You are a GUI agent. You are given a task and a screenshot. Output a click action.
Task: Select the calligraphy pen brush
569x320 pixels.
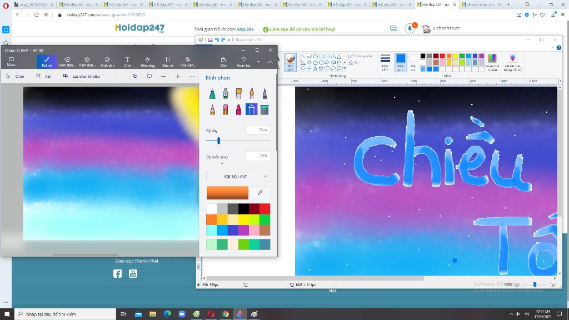[x=226, y=93]
